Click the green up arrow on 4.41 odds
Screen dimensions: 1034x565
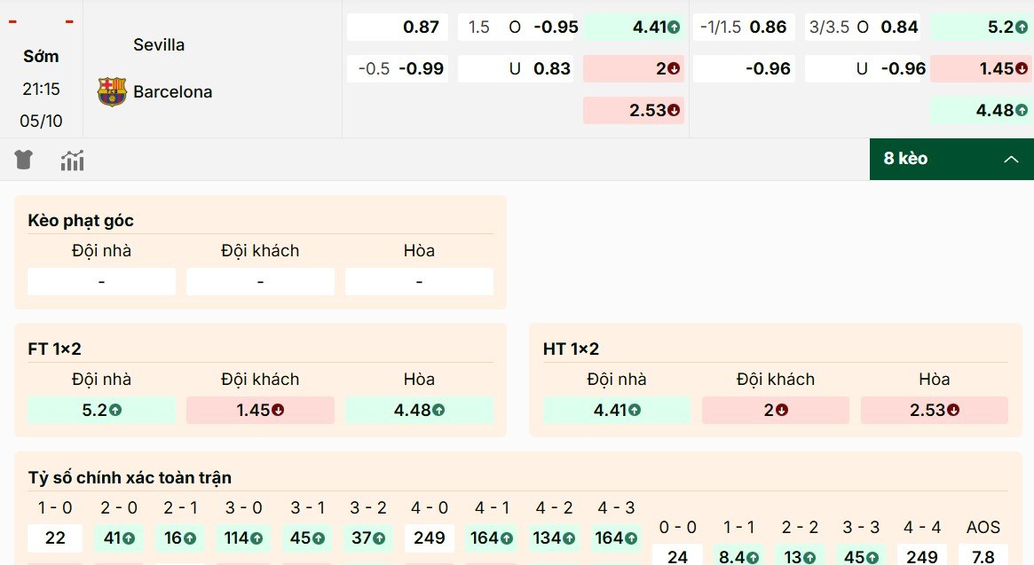(x=675, y=27)
